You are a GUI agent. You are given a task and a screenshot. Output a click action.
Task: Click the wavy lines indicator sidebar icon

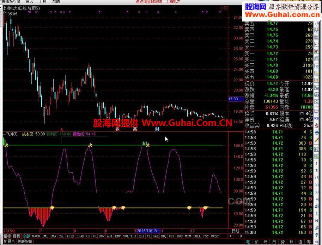pos(316,111)
